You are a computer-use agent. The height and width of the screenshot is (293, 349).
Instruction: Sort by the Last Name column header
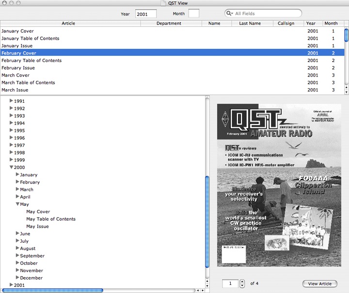coord(252,23)
